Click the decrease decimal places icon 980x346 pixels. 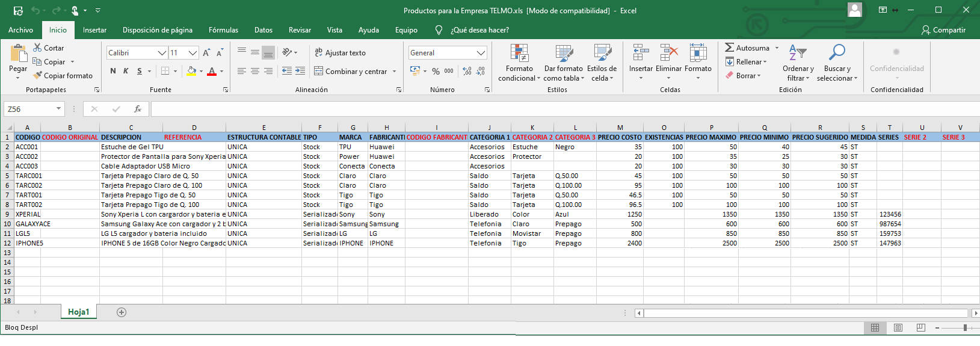coord(480,71)
